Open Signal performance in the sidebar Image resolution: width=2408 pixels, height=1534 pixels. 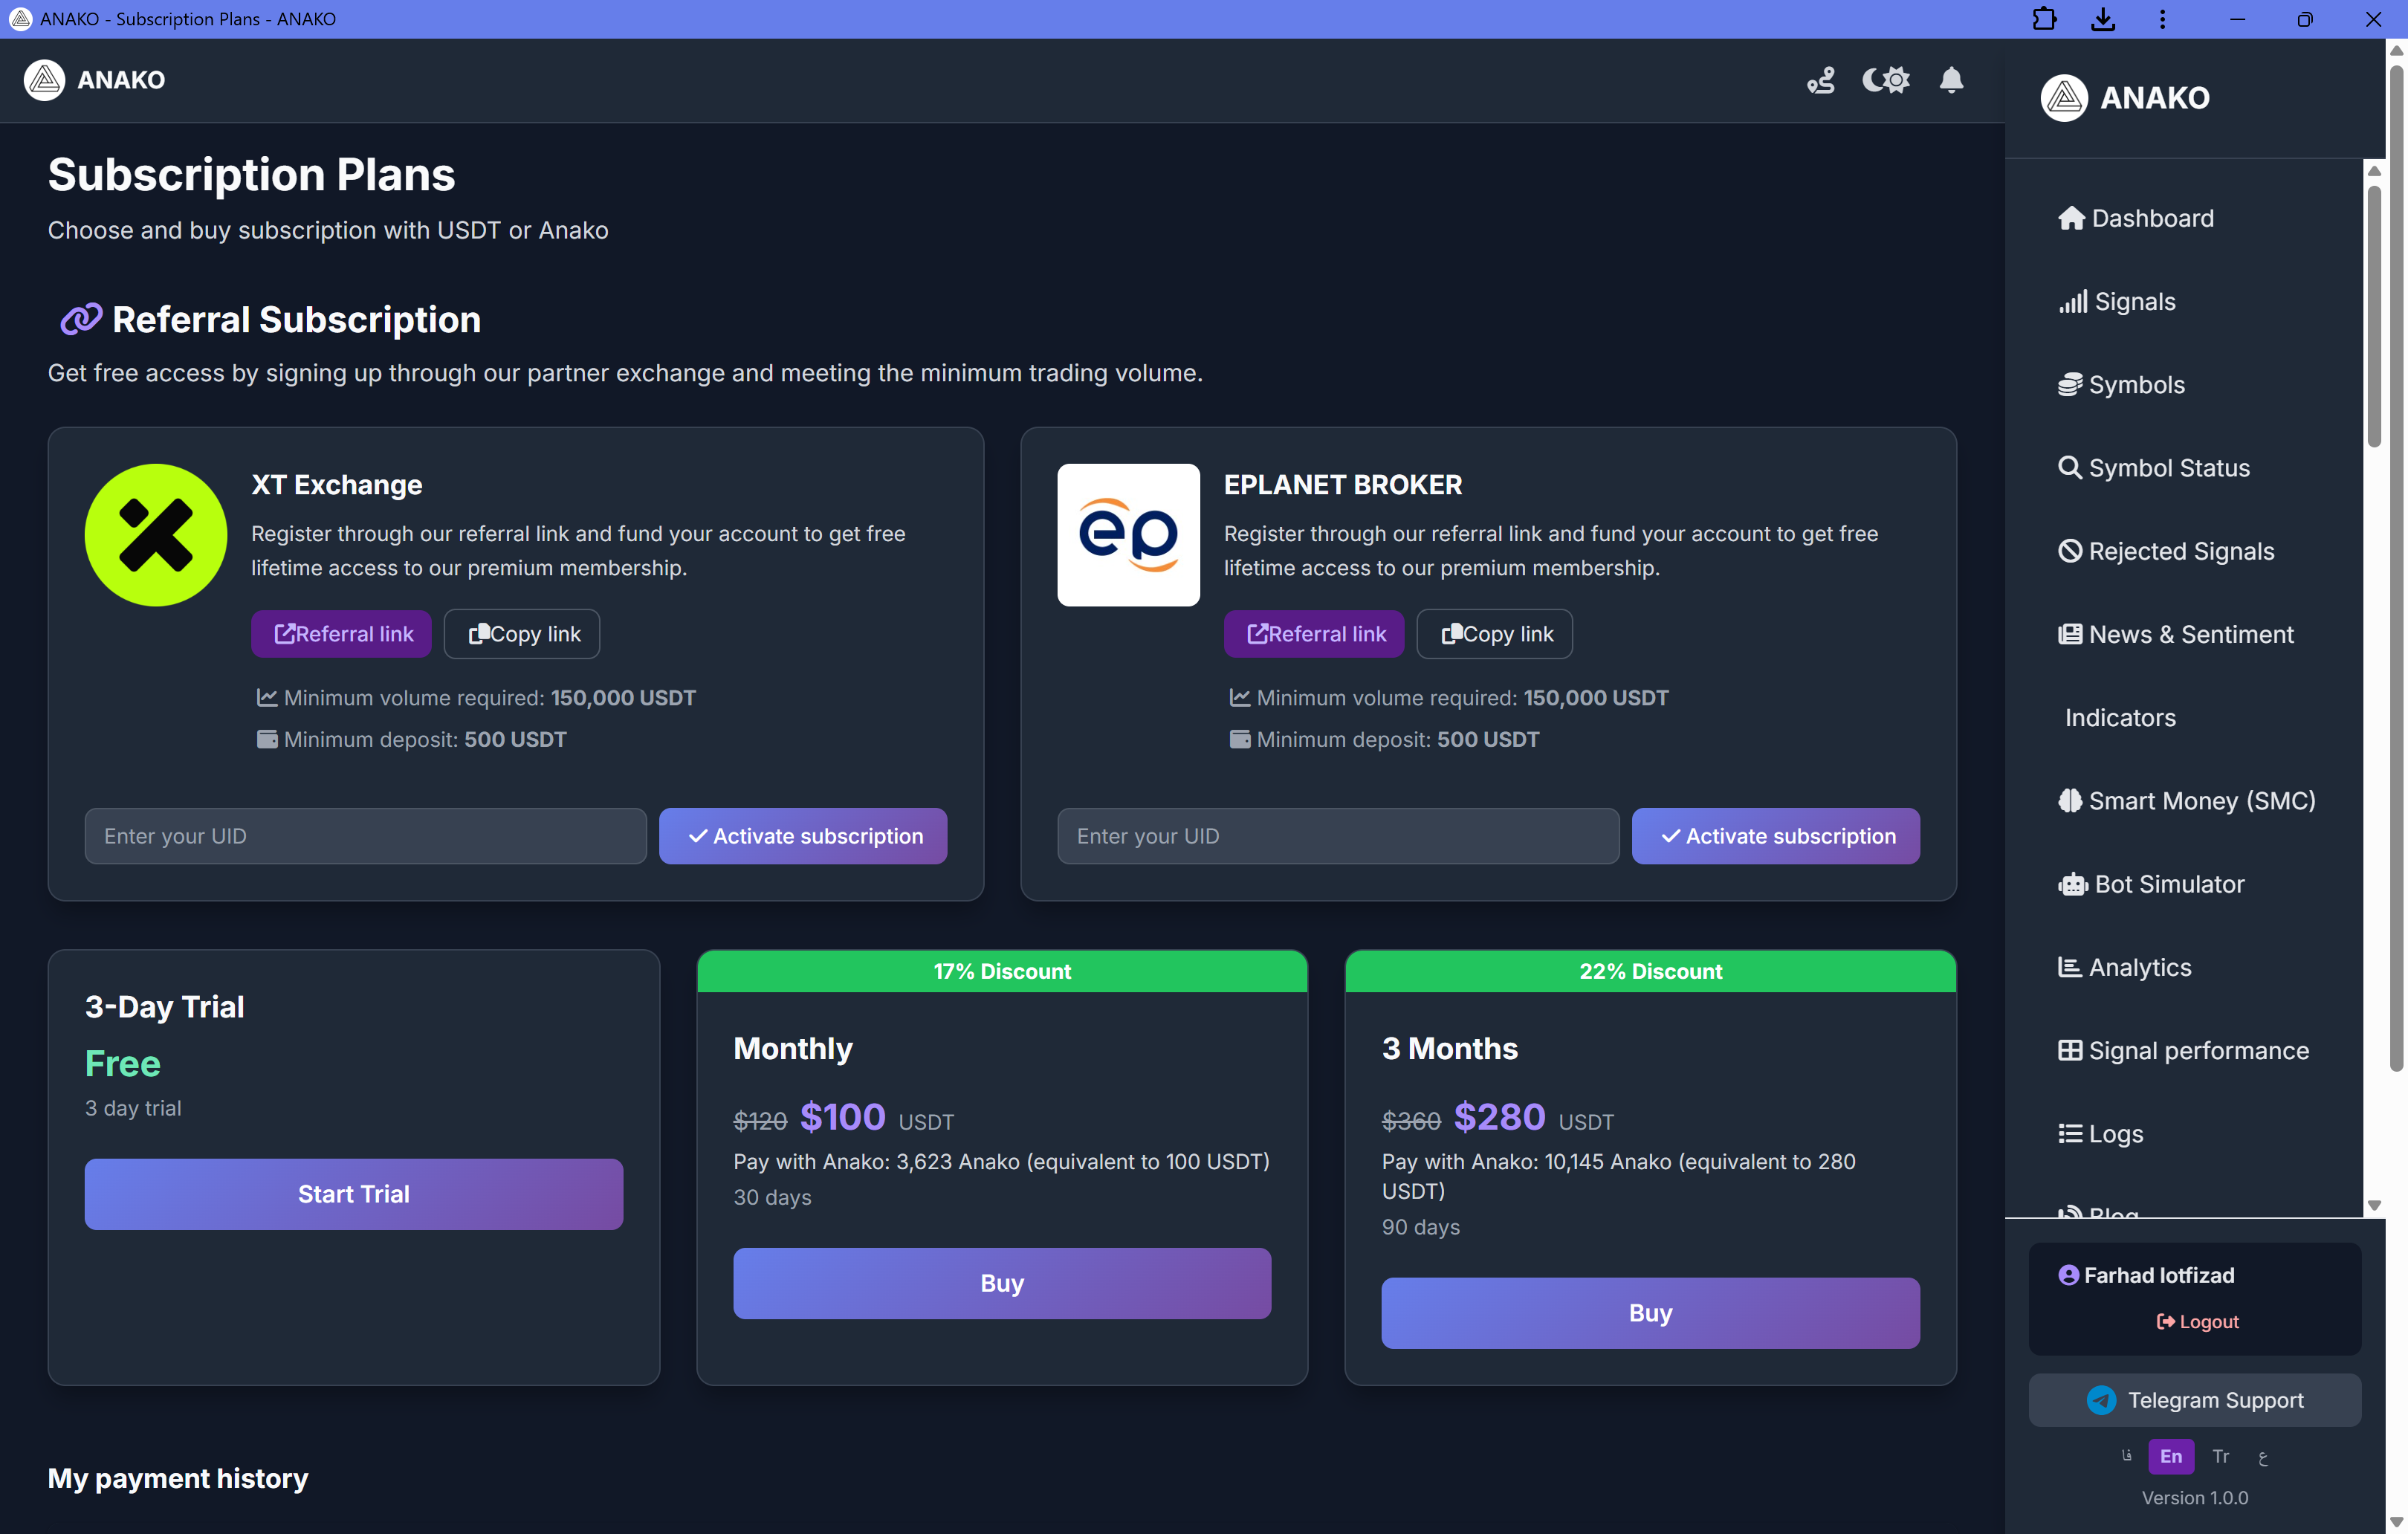pyautogui.click(x=2183, y=1050)
